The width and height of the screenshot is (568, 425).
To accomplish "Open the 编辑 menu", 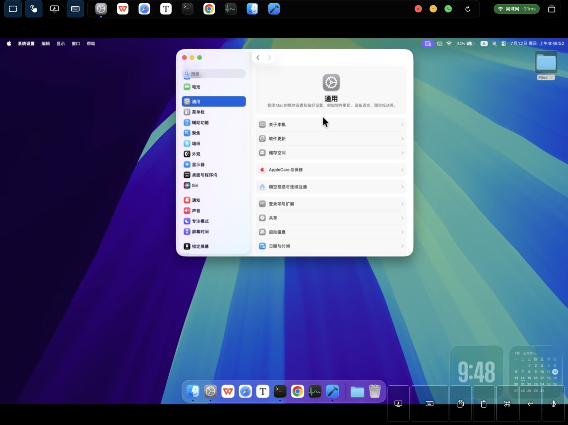I will pyautogui.click(x=46, y=44).
